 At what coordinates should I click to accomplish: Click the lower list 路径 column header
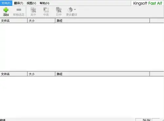tap(102, 74)
